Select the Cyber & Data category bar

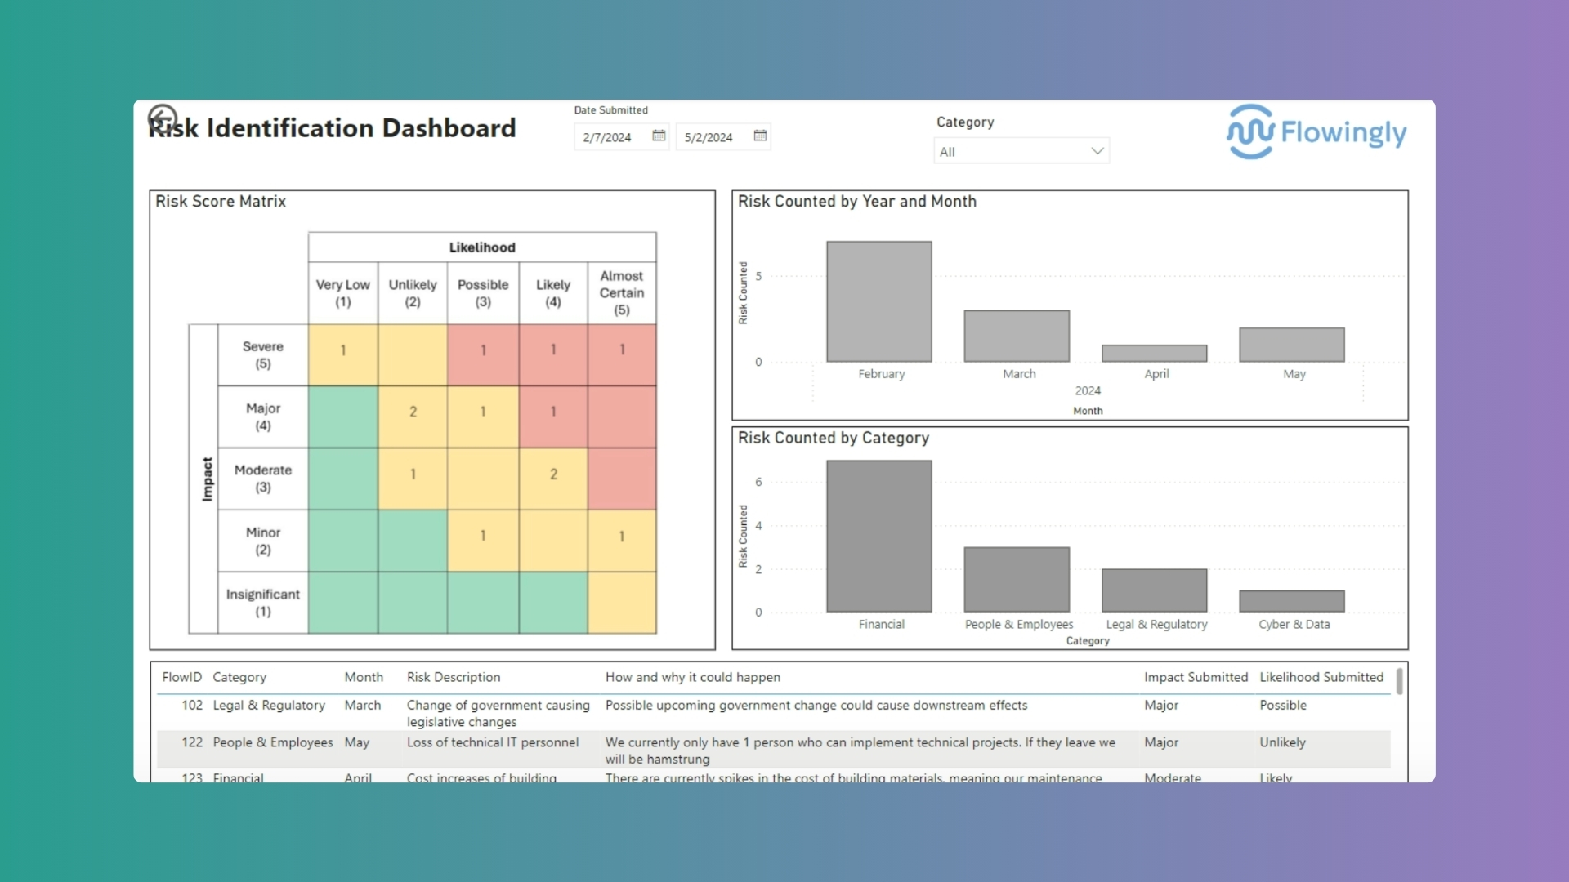(1293, 602)
